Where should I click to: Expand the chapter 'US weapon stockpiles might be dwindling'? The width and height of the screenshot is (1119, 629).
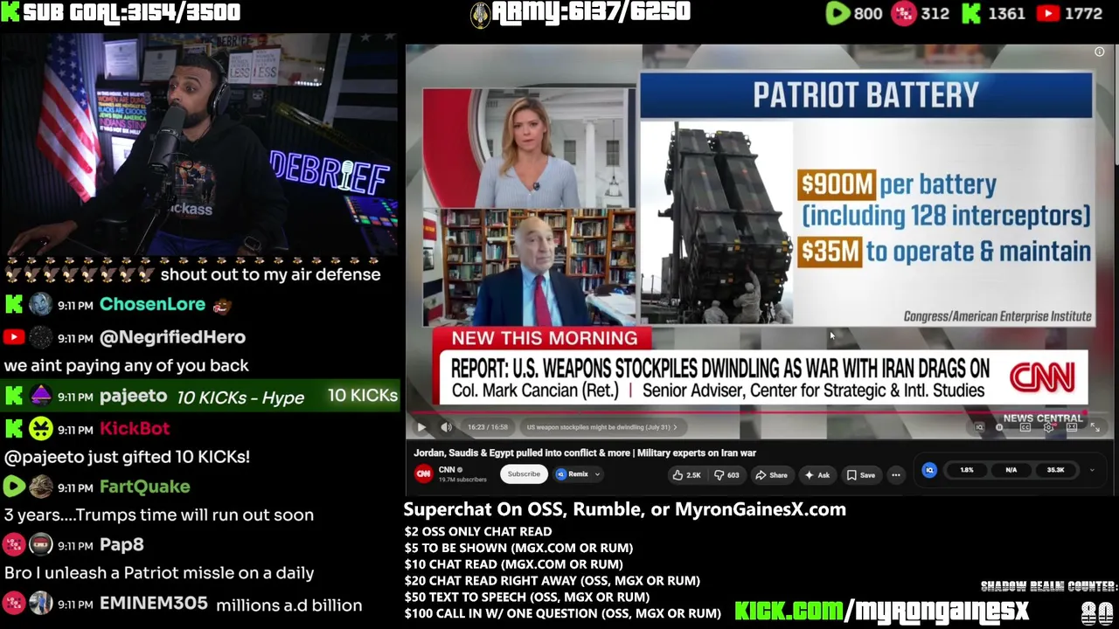(x=601, y=427)
